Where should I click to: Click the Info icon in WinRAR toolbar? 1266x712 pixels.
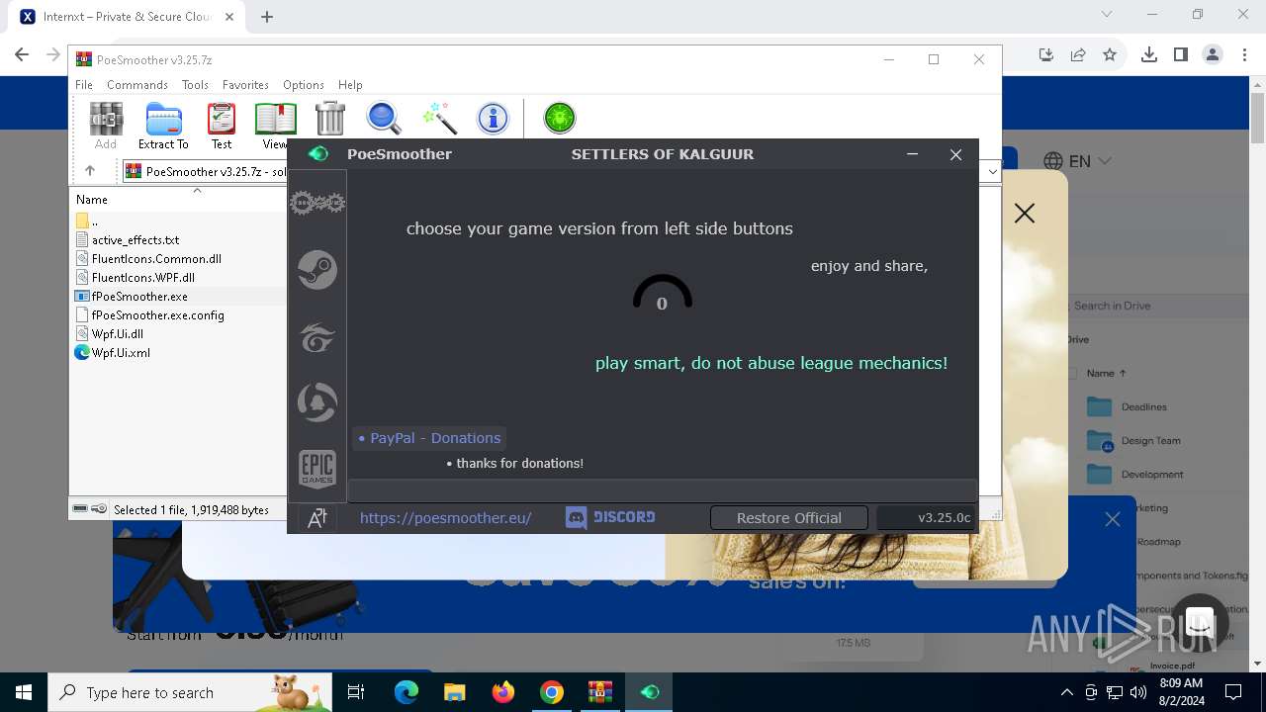493,118
